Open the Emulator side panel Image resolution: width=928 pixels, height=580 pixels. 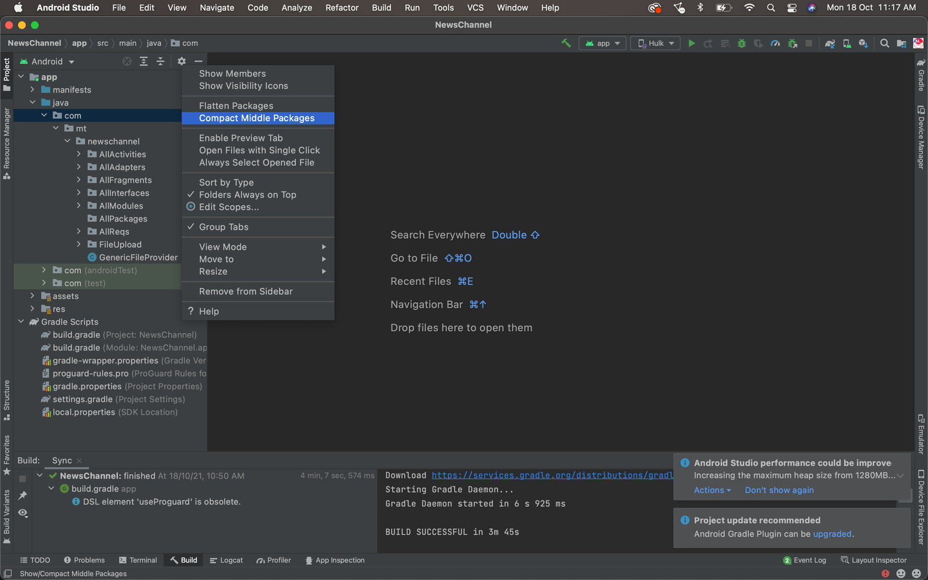(x=921, y=434)
